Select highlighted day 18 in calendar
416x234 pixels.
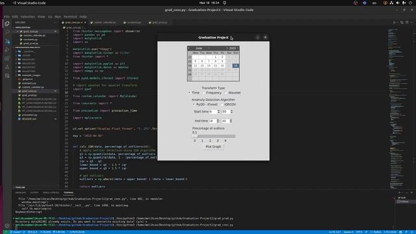tap(235, 66)
